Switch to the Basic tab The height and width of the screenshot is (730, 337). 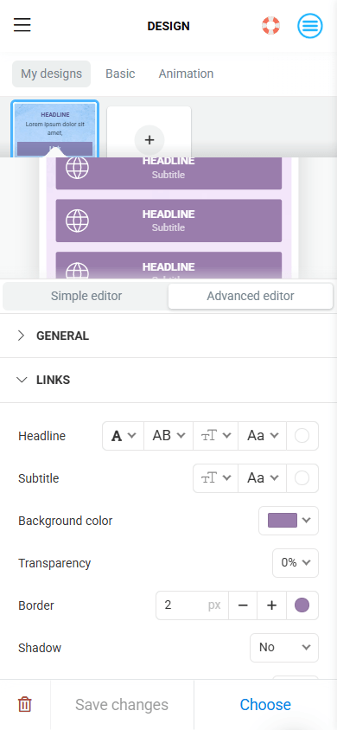coord(120,74)
